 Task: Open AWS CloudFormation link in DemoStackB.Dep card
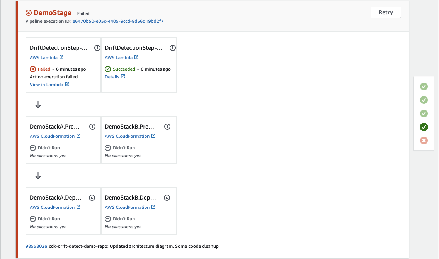[x=130, y=207]
